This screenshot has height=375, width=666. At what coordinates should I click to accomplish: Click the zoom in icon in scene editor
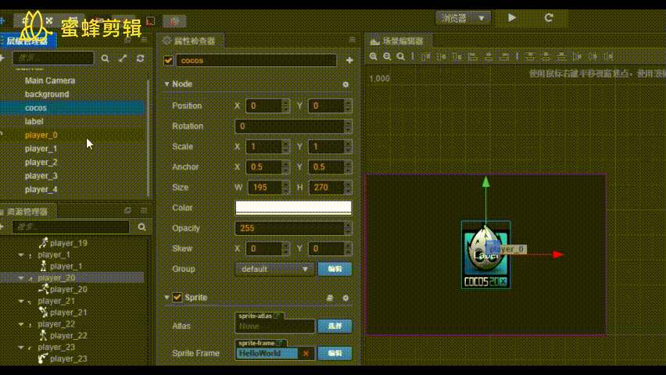click(x=374, y=56)
